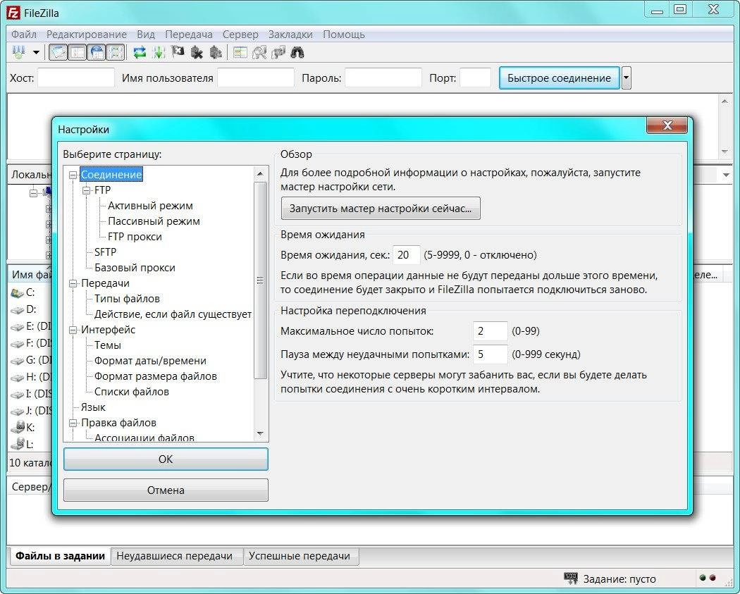Click settings tree scroll up arrow
Screen dimensions: 740x594
click(x=260, y=173)
